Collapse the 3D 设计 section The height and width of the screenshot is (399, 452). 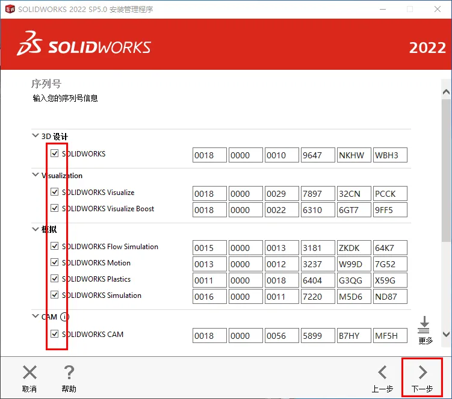pos(35,135)
